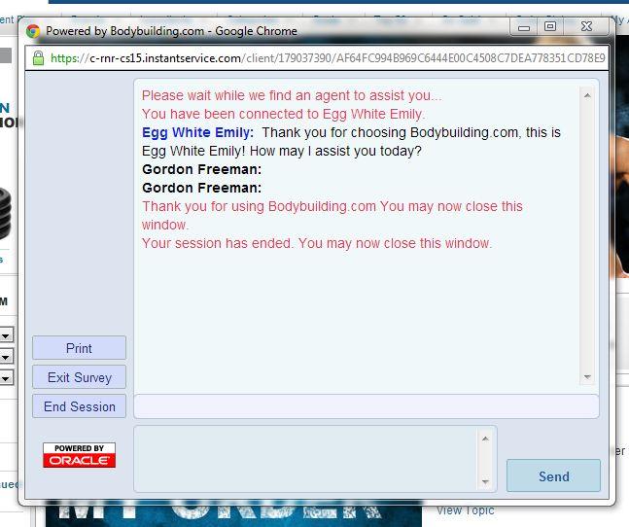Open bottom dropdown arrow in background page
The height and width of the screenshot is (527, 629).
tap(6, 378)
